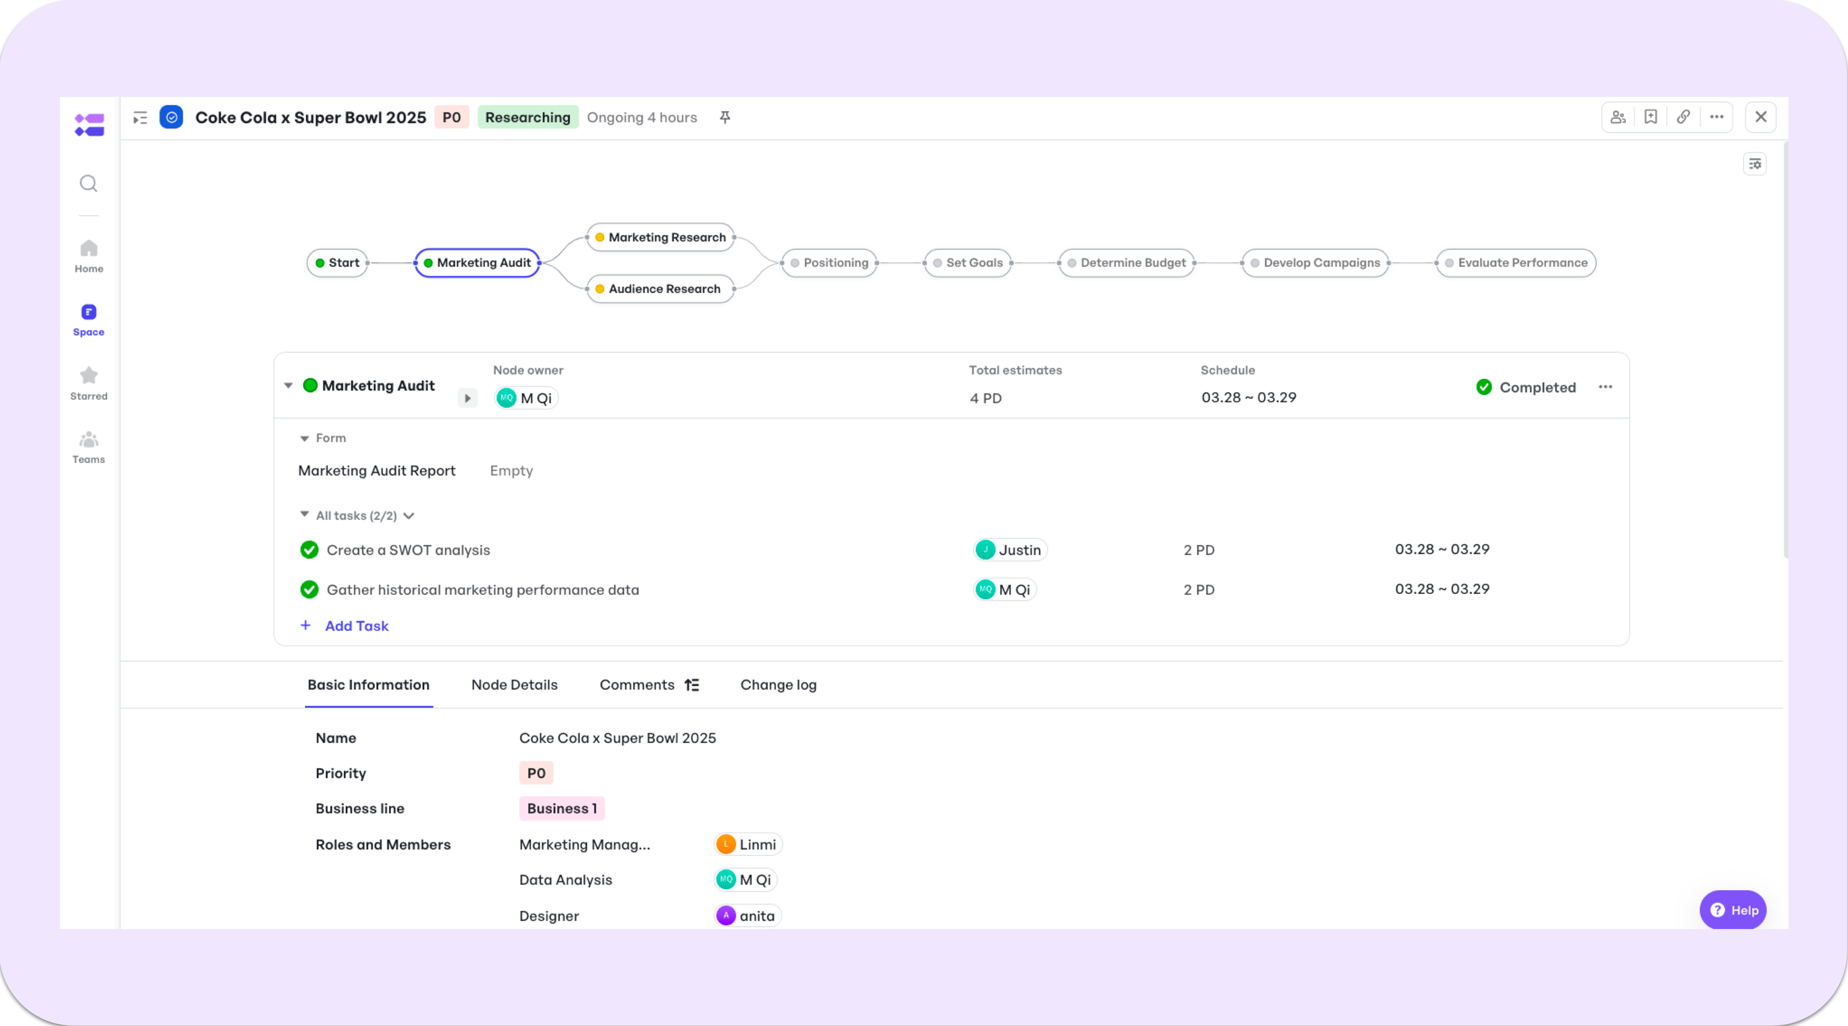
Task: Edit the node schedule 03.28 ~ 03.29
Action: click(x=1249, y=397)
